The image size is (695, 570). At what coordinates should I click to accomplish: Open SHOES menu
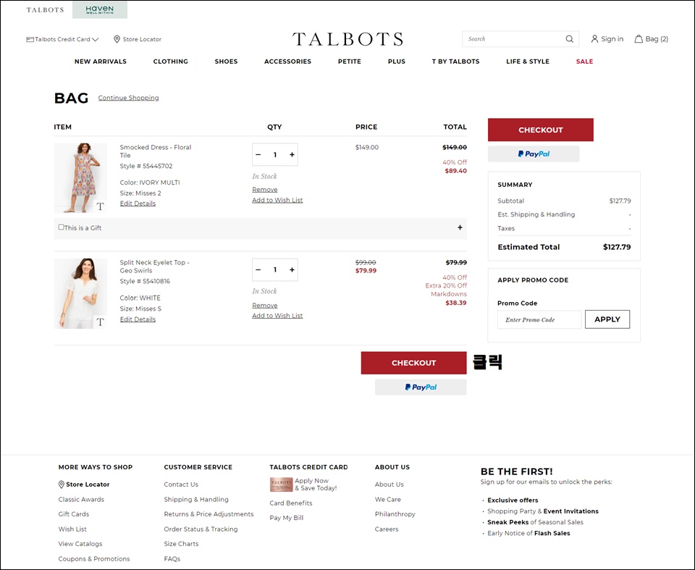(226, 62)
